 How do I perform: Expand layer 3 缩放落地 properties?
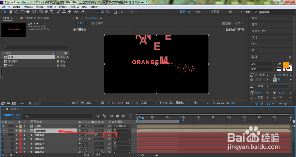click(17, 135)
